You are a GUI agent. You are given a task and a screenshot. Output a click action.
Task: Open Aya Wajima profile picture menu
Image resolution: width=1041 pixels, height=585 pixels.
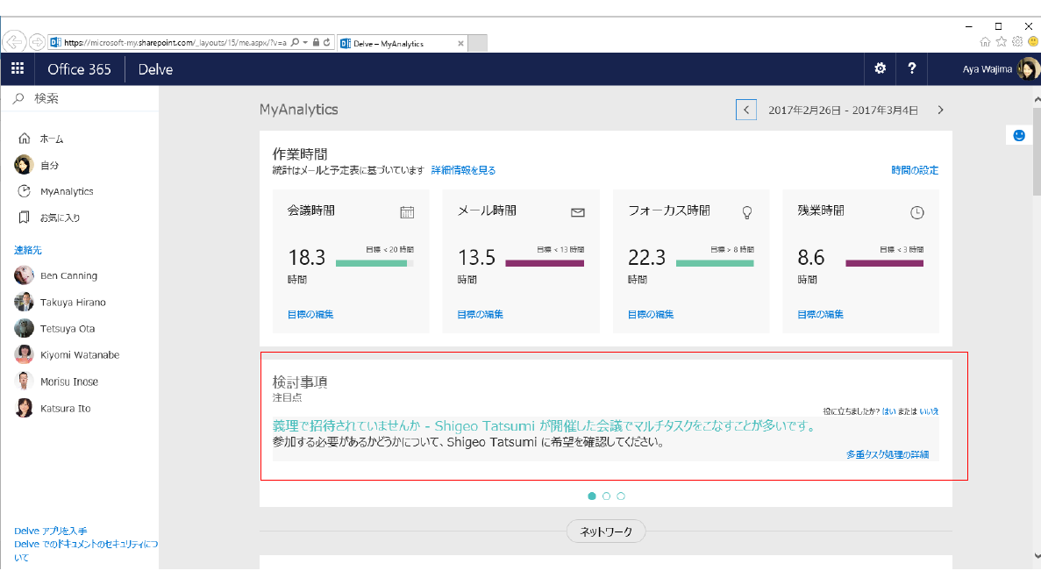pyautogui.click(x=1028, y=68)
